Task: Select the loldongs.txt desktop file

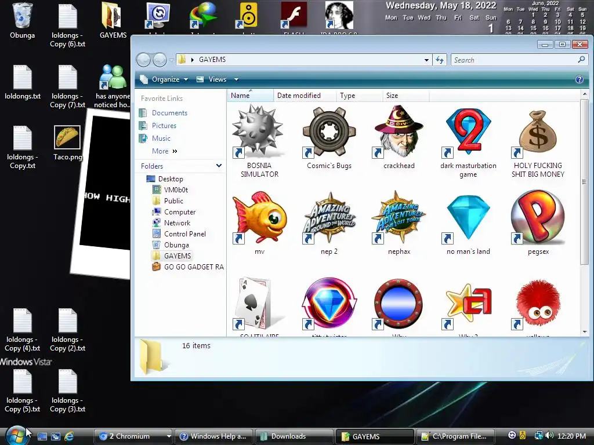Action: [23, 82]
